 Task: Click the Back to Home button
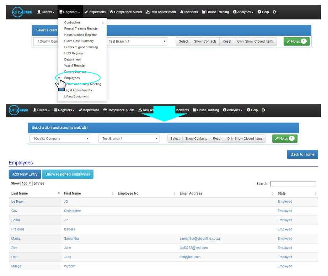302,154
